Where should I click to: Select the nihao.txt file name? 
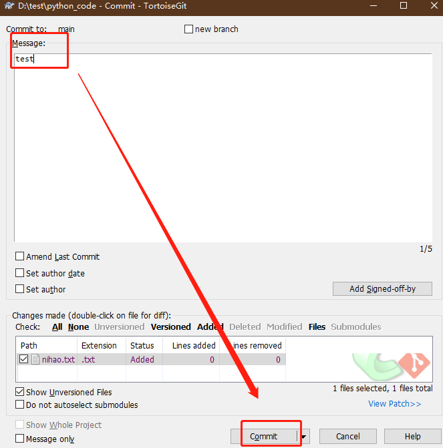click(58, 359)
